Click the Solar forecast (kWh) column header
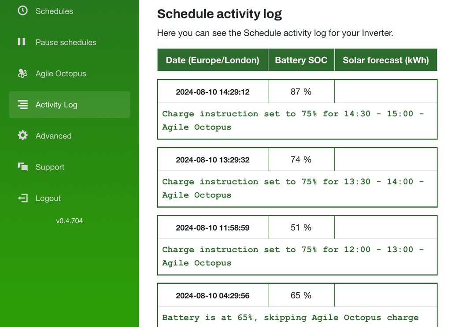451x327 pixels. 385,60
